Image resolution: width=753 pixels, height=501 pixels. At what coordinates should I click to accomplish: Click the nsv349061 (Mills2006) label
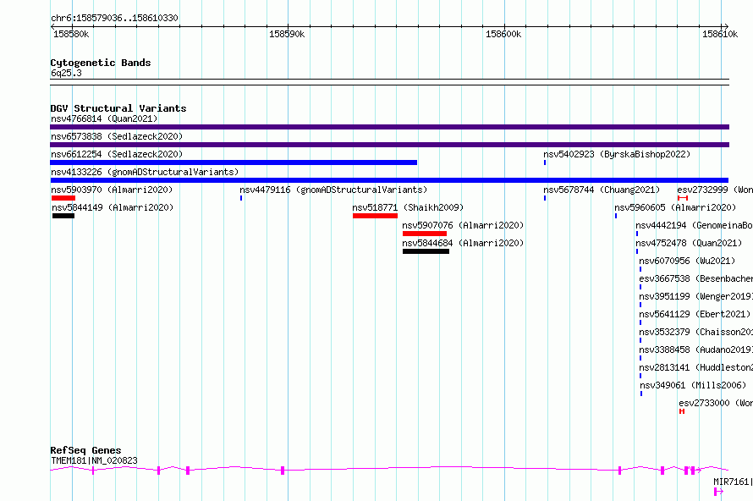[x=693, y=385]
